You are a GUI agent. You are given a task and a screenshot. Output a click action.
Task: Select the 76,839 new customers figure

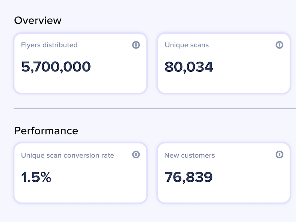tap(189, 177)
